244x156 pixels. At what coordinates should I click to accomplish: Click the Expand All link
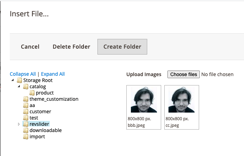53,74
